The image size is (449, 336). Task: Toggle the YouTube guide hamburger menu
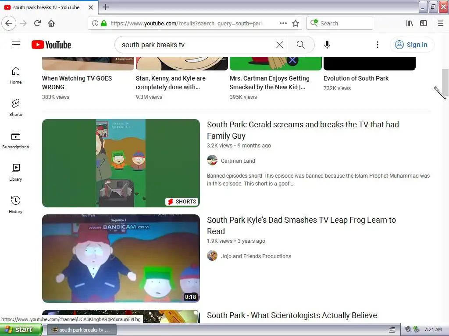point(16,45)
